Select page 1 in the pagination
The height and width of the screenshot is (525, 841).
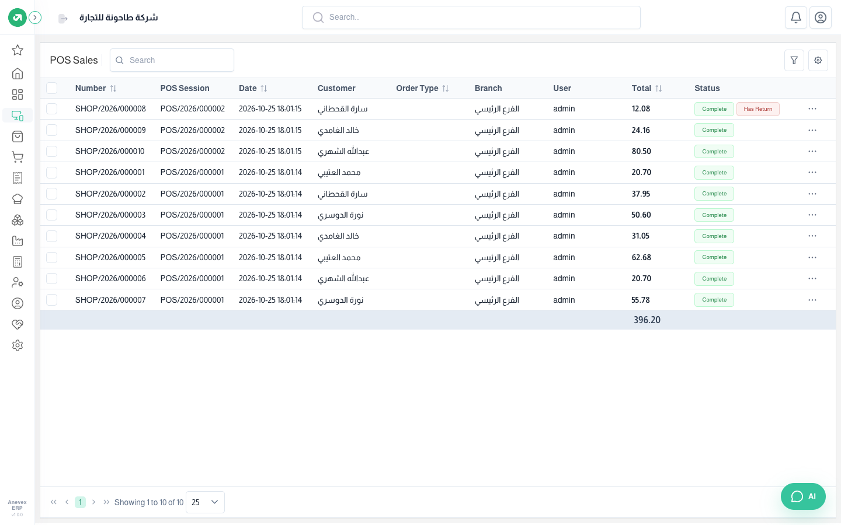pos(80,502)
